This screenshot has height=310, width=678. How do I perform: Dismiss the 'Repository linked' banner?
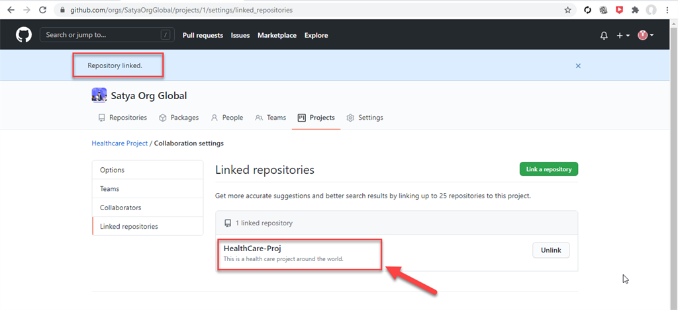coord(578,66)
